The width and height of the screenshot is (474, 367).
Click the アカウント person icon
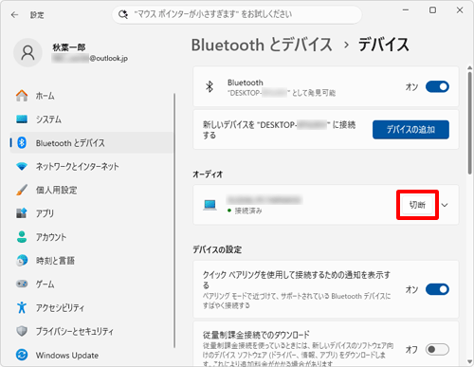pos(22,237)
